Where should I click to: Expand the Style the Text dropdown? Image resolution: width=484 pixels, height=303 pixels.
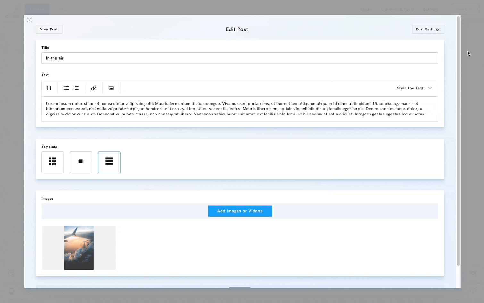coord(414,88)
